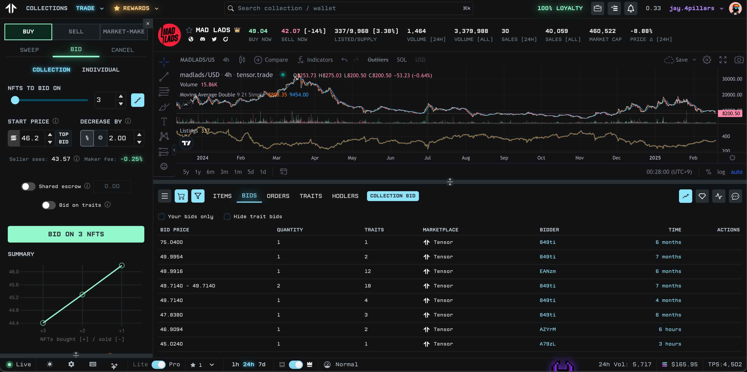Select the crosshair cursor tool

[164, 61]
